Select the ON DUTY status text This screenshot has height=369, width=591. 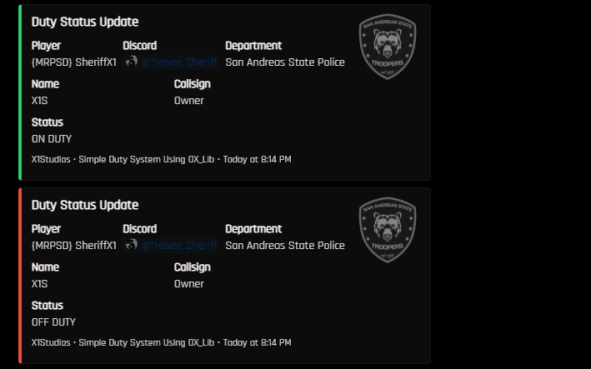[52, 139]
